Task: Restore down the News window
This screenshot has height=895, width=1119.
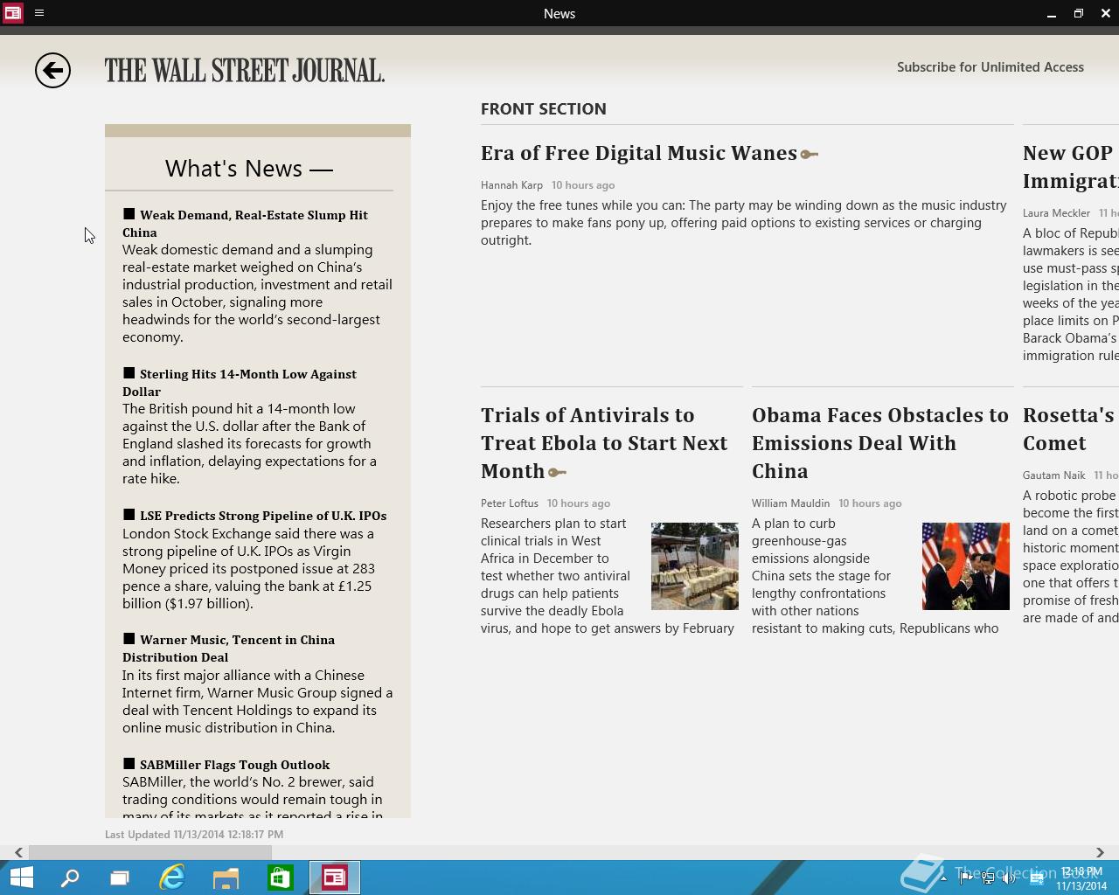Action: tap(1078, 14)
